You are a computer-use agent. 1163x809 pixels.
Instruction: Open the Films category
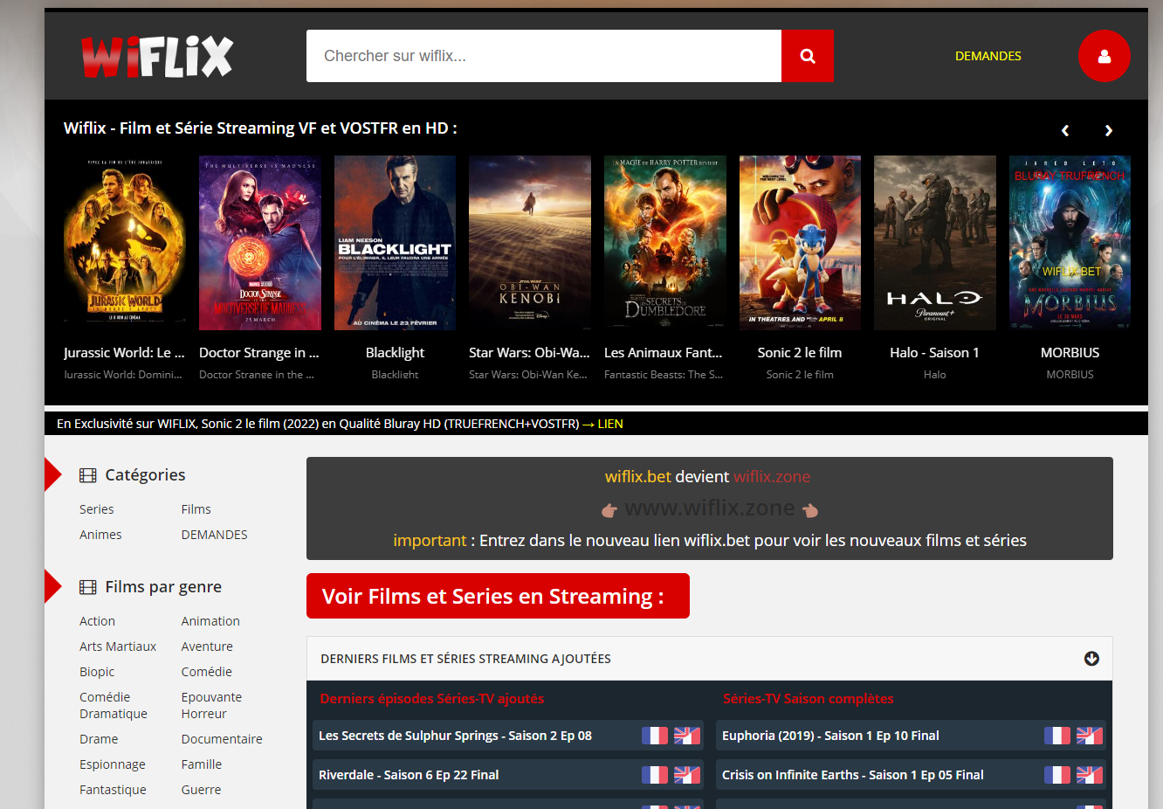[x=196, y=509]
